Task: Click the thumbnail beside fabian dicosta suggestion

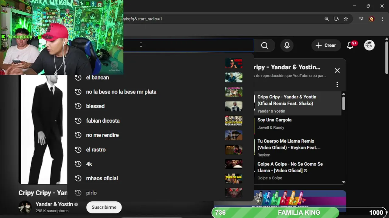Action: 234,121
